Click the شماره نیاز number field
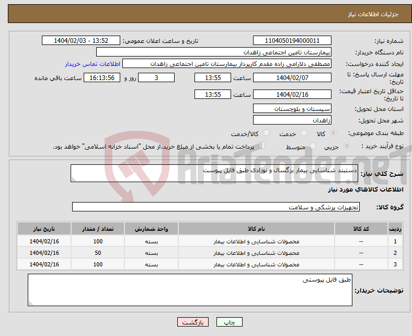 point(292,41)
